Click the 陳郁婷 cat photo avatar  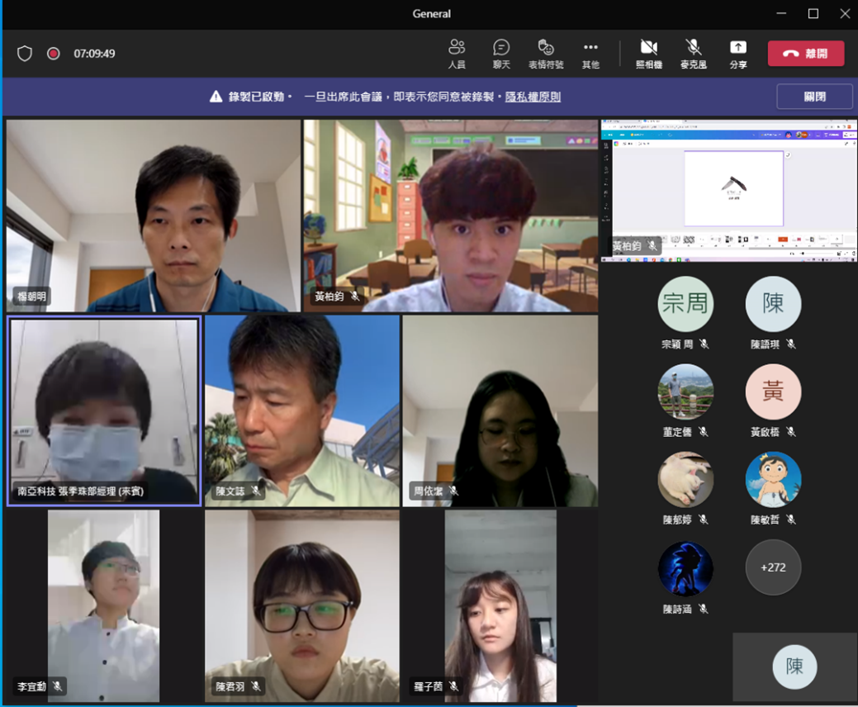coord(685,479)
